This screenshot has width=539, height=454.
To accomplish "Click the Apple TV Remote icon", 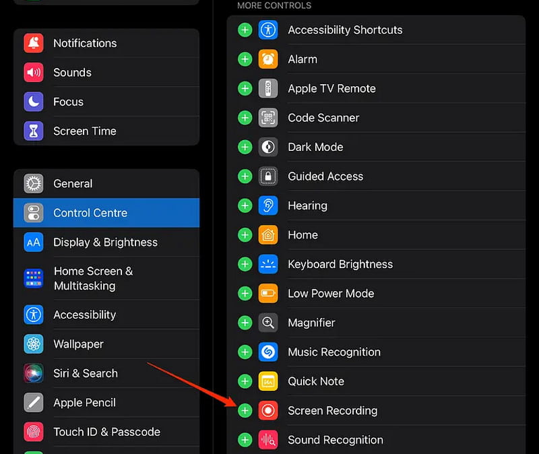I will tap(268, 88).
